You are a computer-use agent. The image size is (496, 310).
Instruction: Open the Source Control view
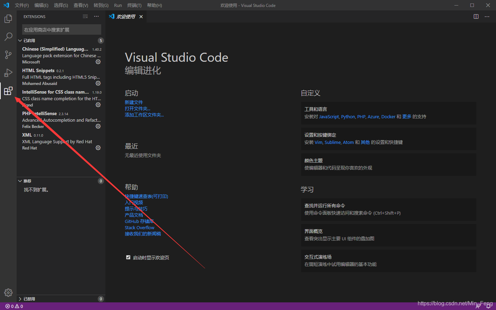click(x=8, y=55)
